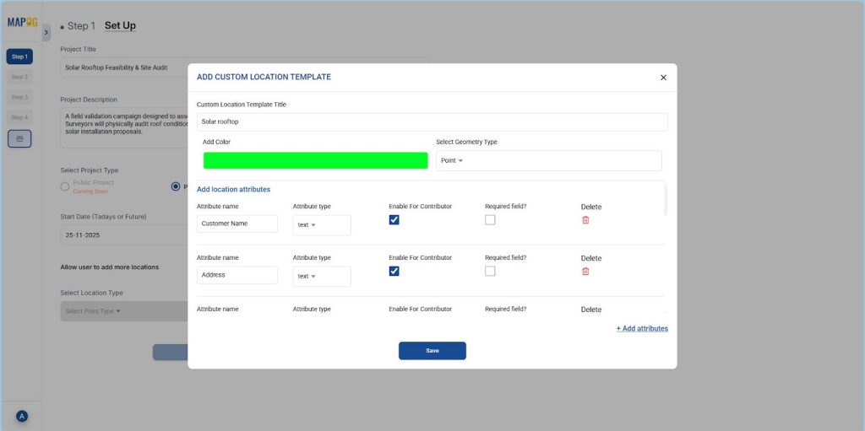
Task: Delete the Customer Name attribute
Action: pyautogui.click(x=586, y=220)
